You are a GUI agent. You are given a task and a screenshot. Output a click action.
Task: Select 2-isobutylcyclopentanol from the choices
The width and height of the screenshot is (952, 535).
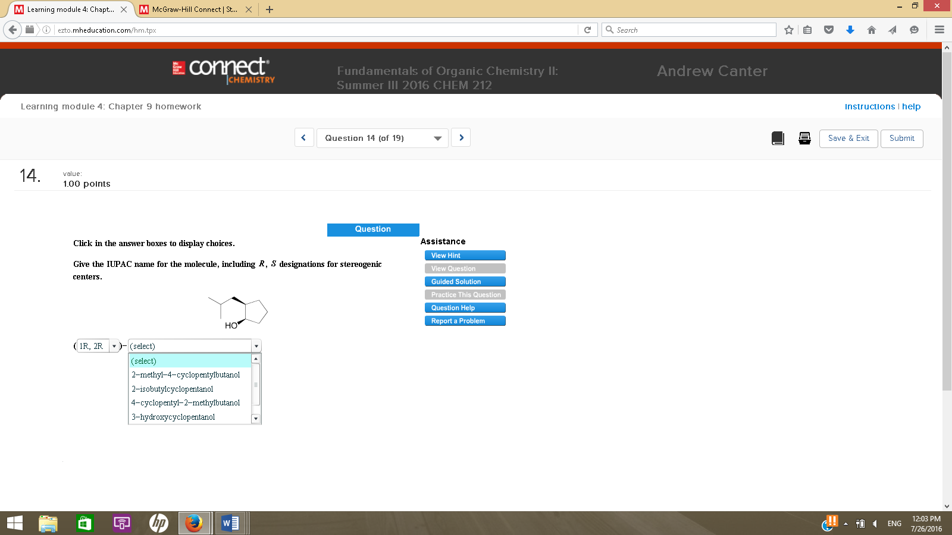pos(173,389)
